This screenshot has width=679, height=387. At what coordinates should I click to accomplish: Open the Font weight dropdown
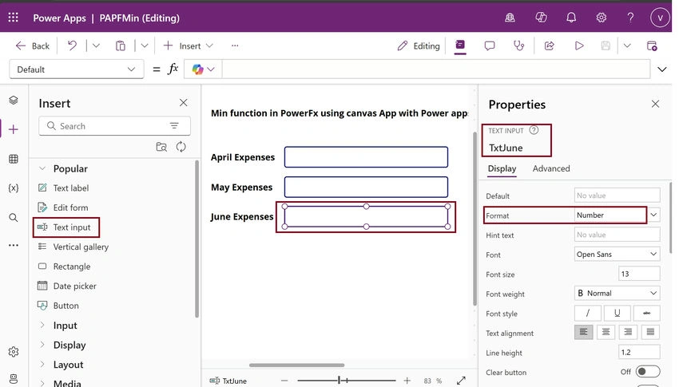point(617,293)
